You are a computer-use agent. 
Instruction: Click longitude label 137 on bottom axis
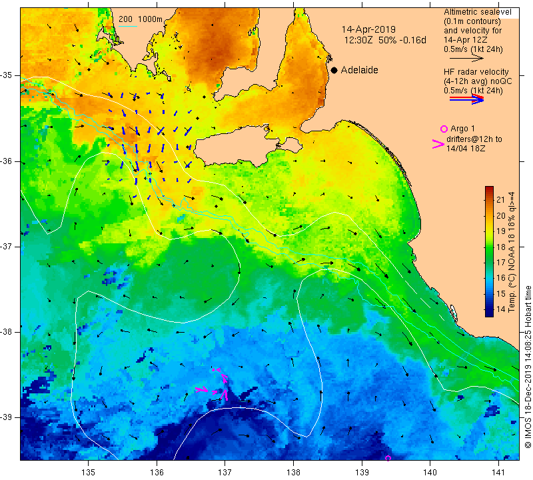click(225, 472)
